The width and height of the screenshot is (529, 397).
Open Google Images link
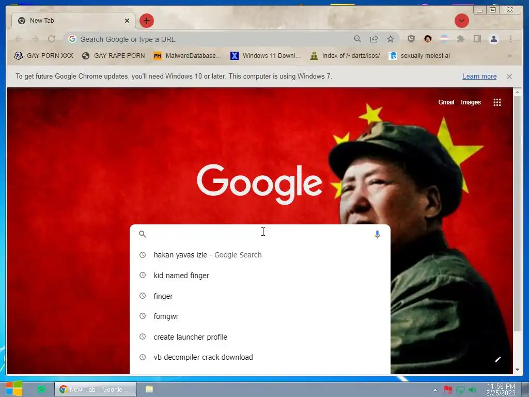(x=471, y=102)
